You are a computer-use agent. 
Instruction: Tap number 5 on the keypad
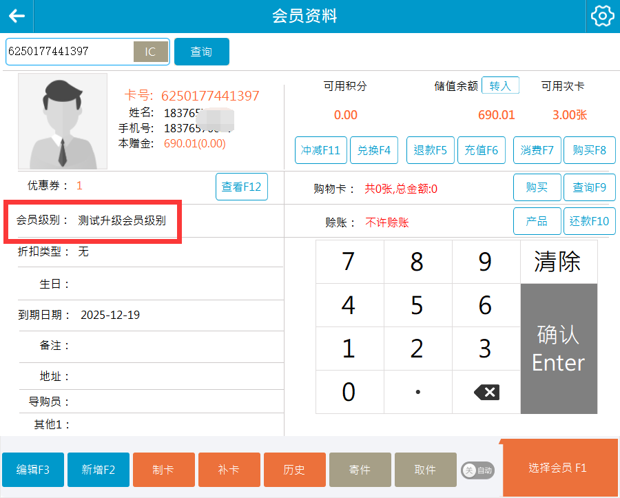point(417,305)
